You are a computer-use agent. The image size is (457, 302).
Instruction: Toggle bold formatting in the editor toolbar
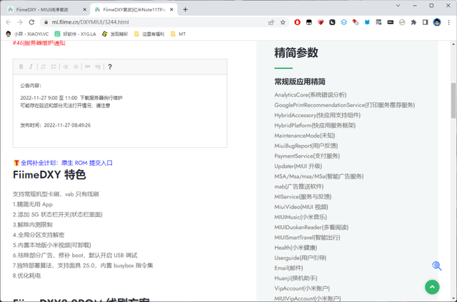[x=21, y=67]
